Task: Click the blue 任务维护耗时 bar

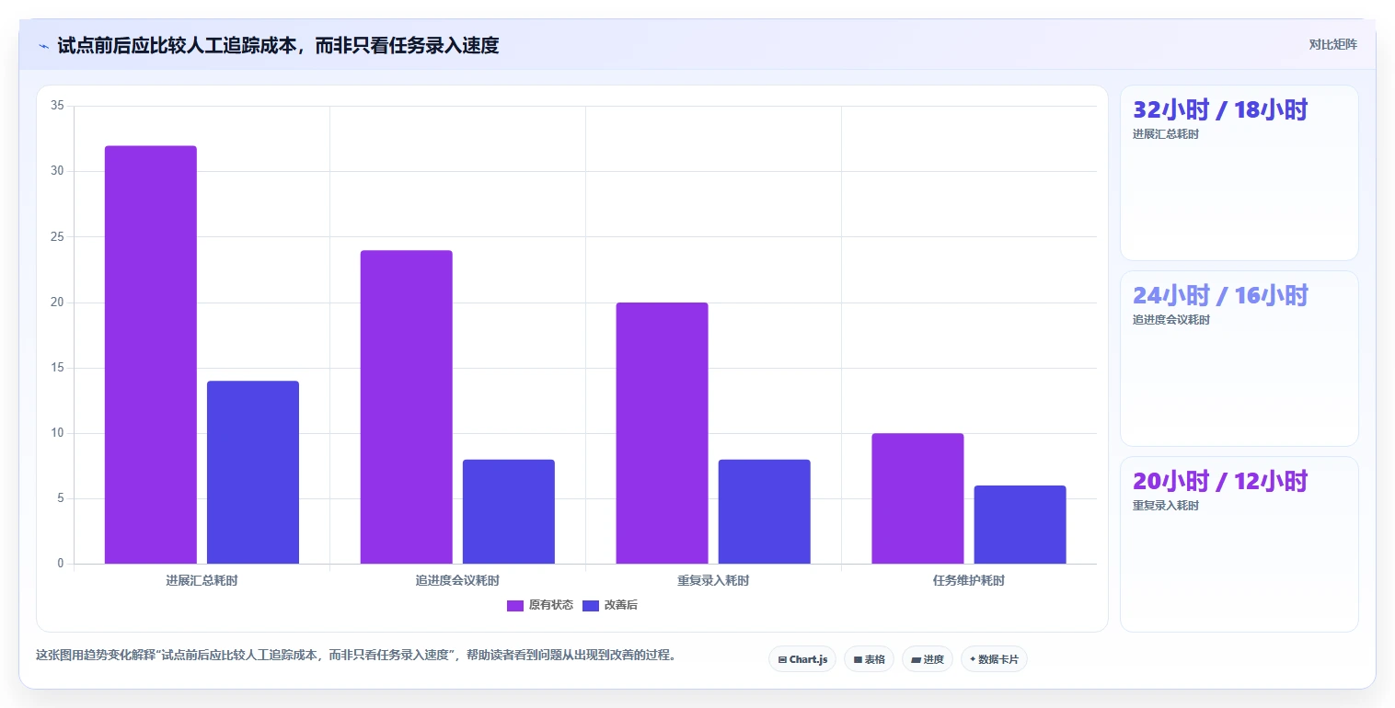Action: point(1020,525)
